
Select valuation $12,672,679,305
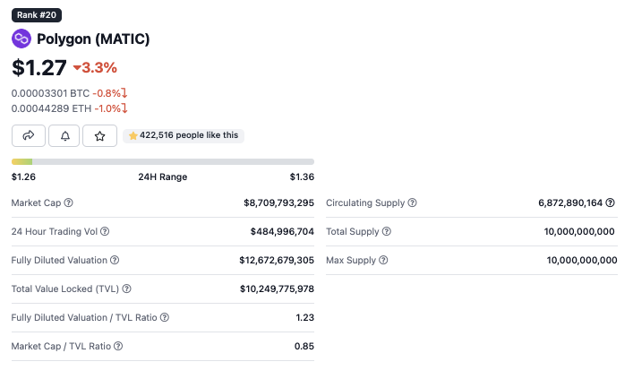277,260
